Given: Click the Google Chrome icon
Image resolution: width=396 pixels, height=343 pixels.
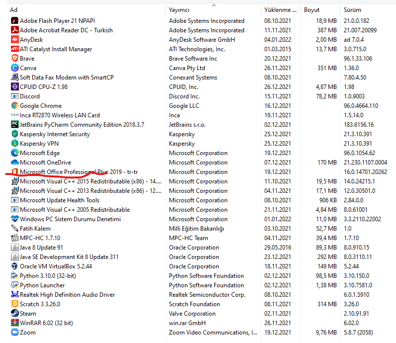Looking at the screenshot, I should click(x=14, y=105).
